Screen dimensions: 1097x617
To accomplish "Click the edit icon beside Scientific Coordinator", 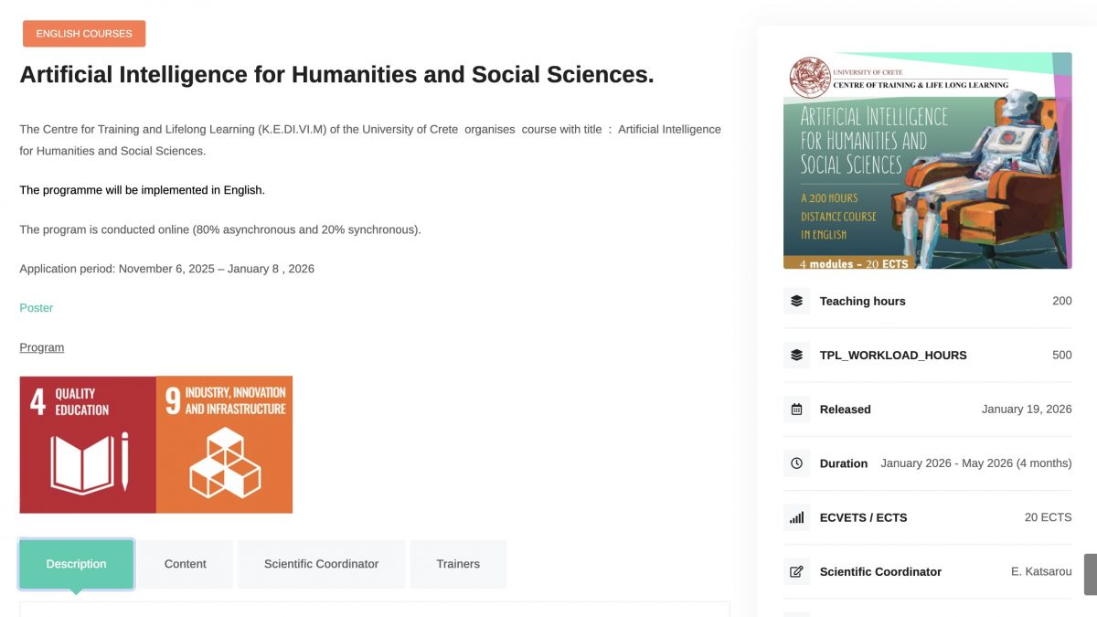I will coord(796,571).
